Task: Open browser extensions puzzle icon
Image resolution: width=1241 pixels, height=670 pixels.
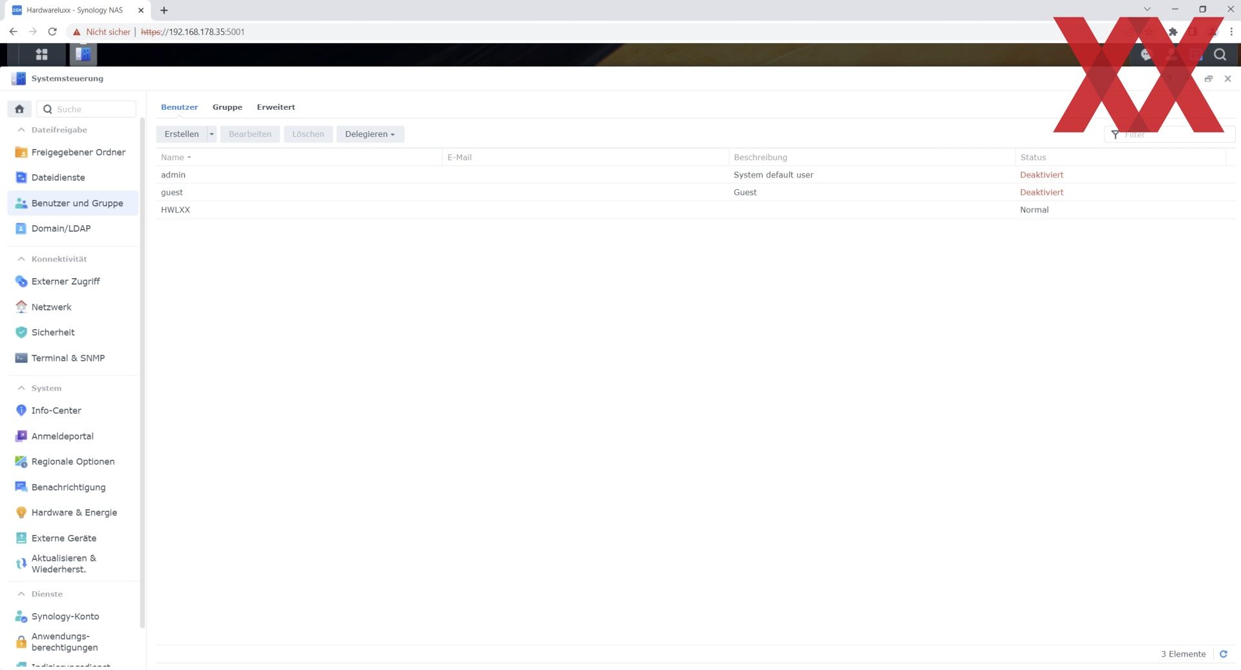Action: click(x=1172, y=32)
